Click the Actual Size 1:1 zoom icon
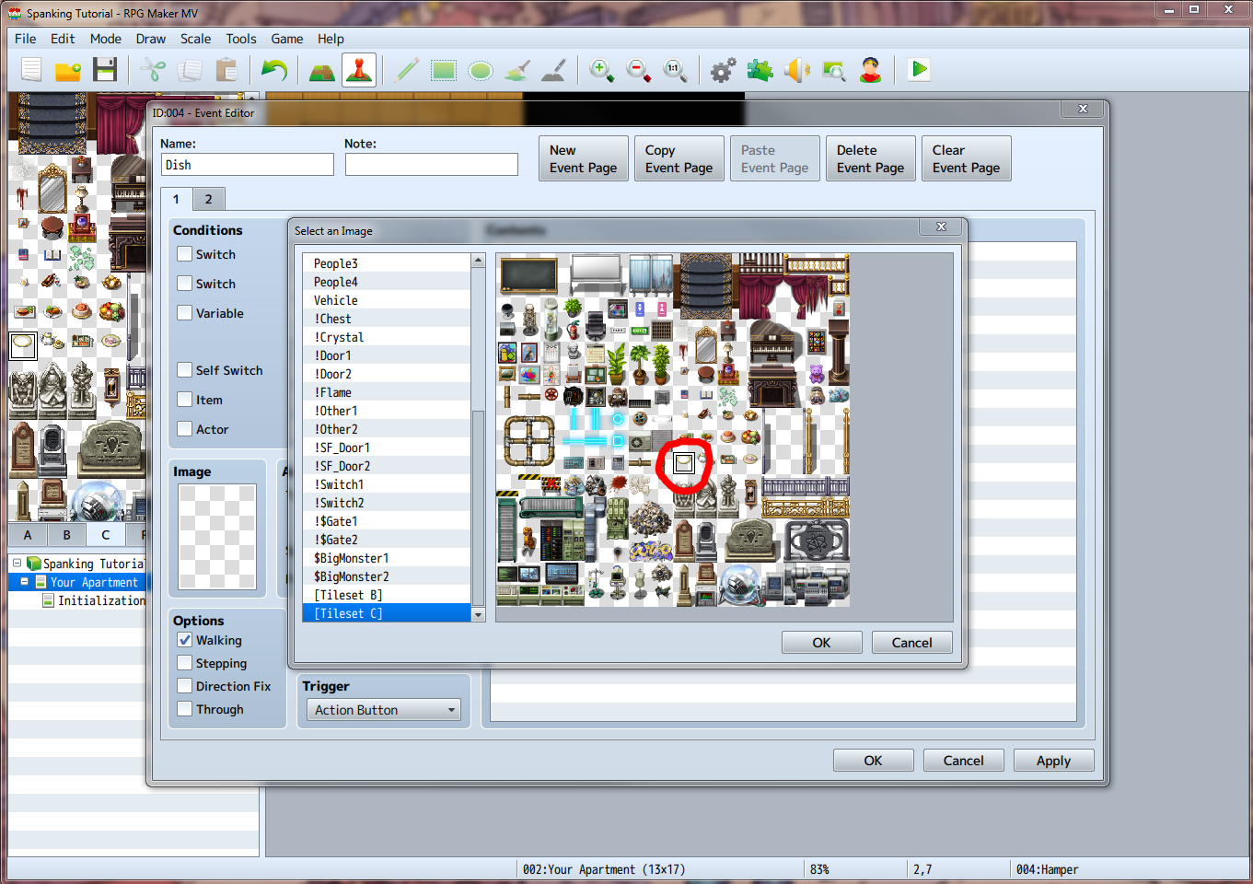Screen dimensions: 1253x884 pyautogui.click(x=676, y=70)
